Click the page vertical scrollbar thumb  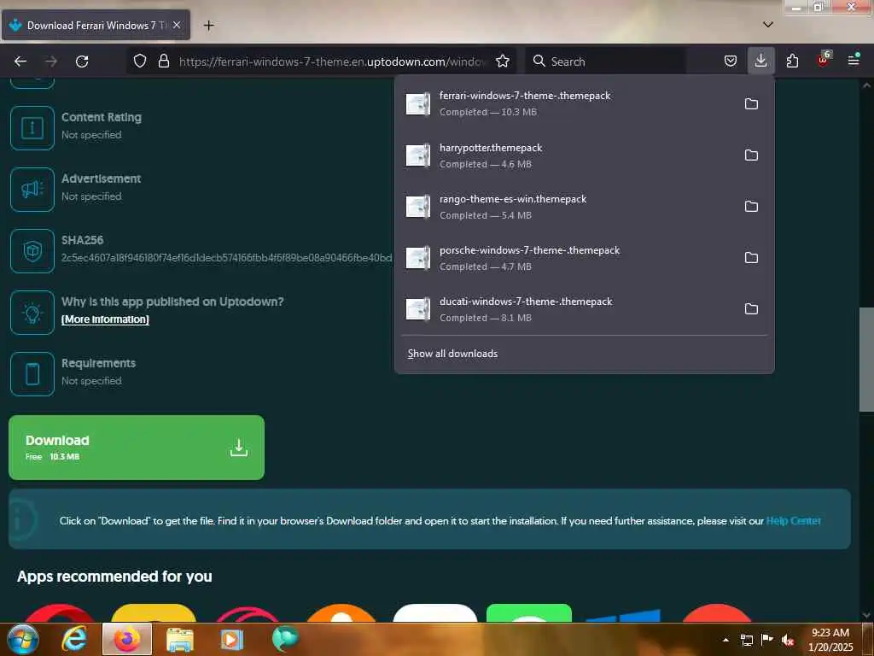[x=866, y=360]
